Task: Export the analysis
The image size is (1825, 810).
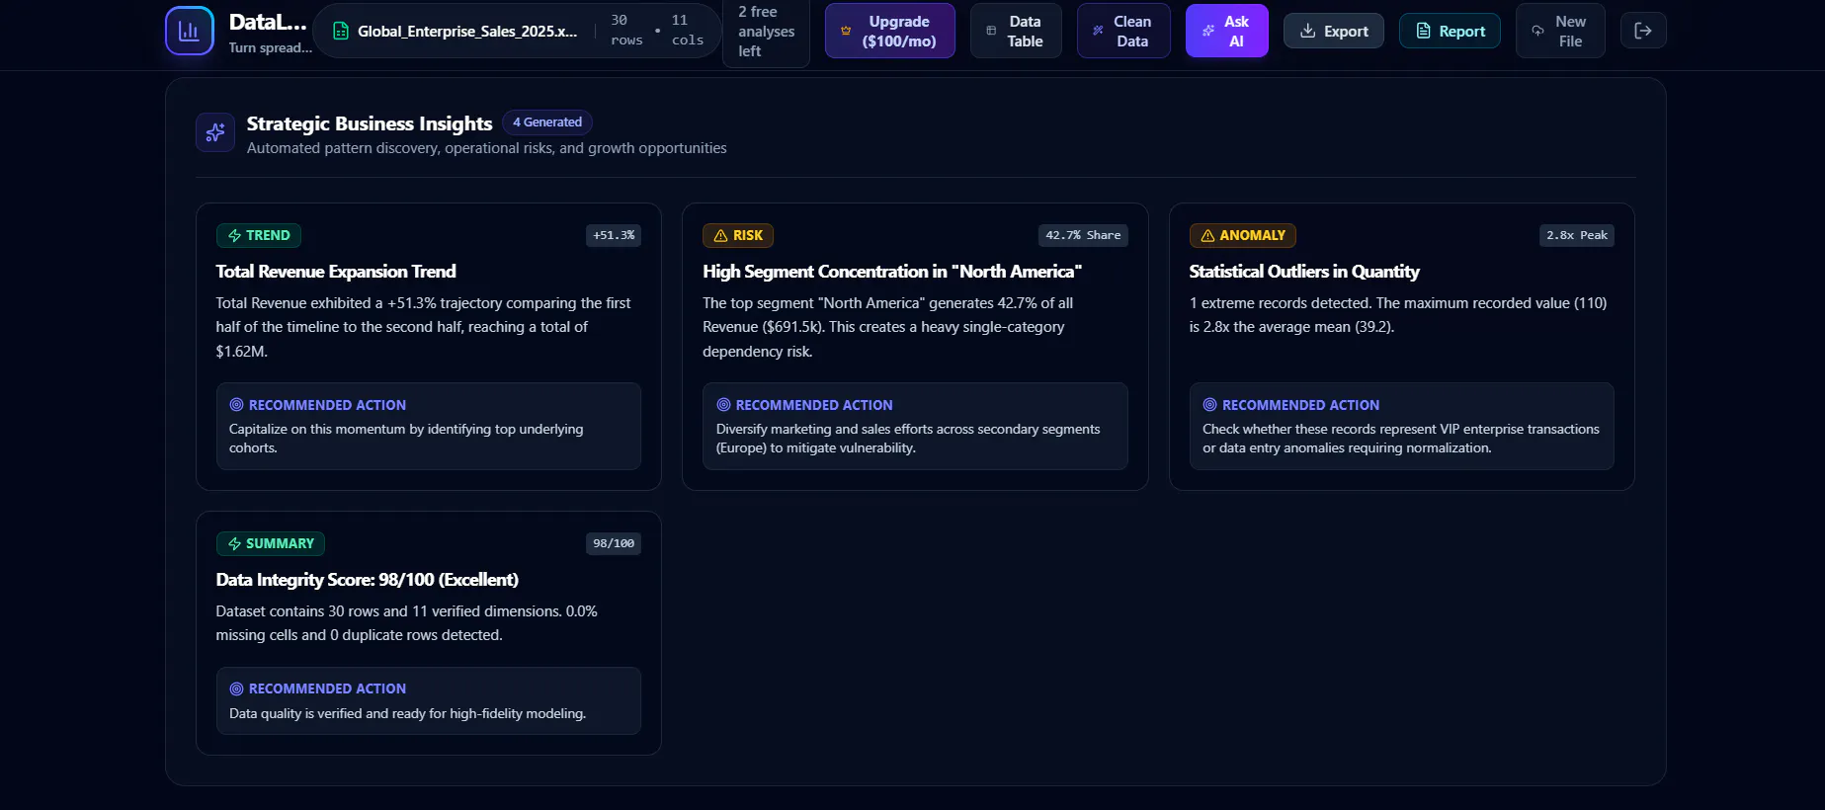Action: click(x=1333, y=31)
